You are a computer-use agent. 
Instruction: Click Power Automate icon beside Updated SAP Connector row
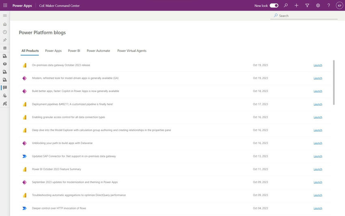(25, 156)
